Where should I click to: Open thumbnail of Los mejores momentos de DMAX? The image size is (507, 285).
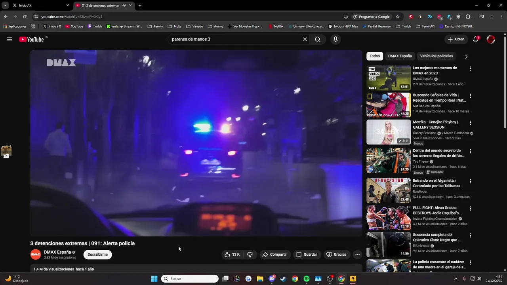click(x=389, y=78)
